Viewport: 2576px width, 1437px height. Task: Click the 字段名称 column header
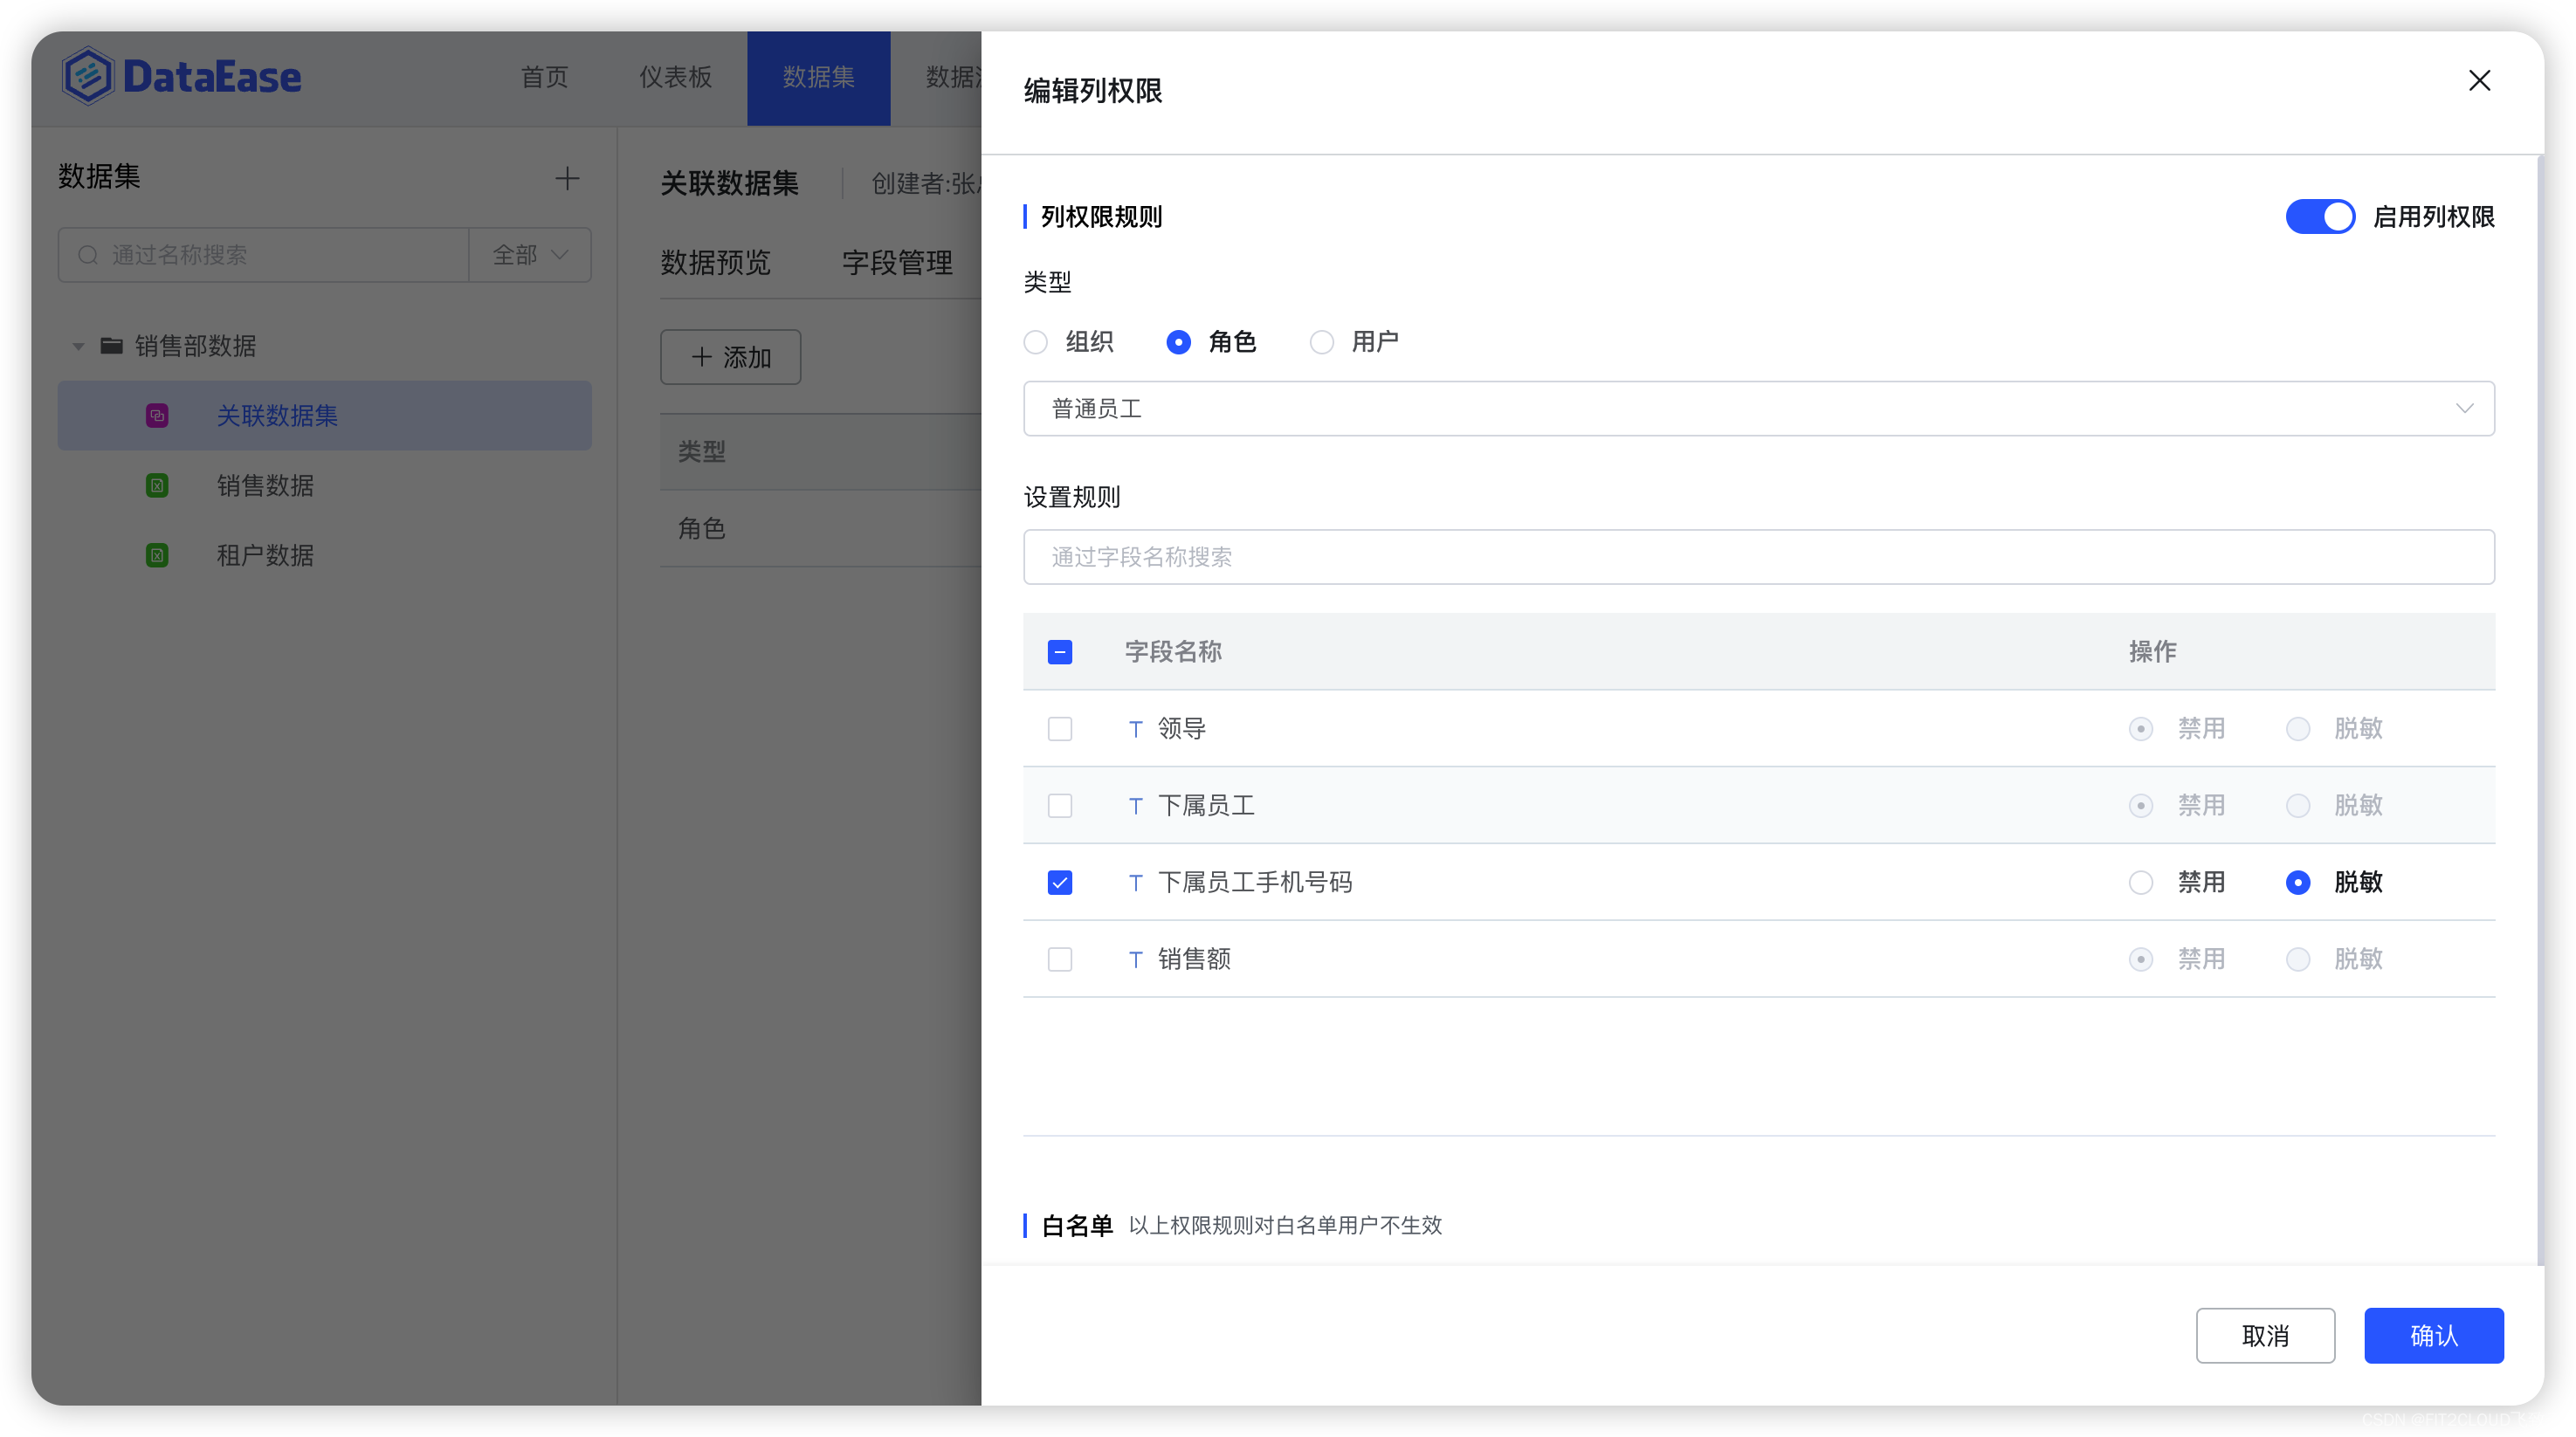(x=1173, y=652)
